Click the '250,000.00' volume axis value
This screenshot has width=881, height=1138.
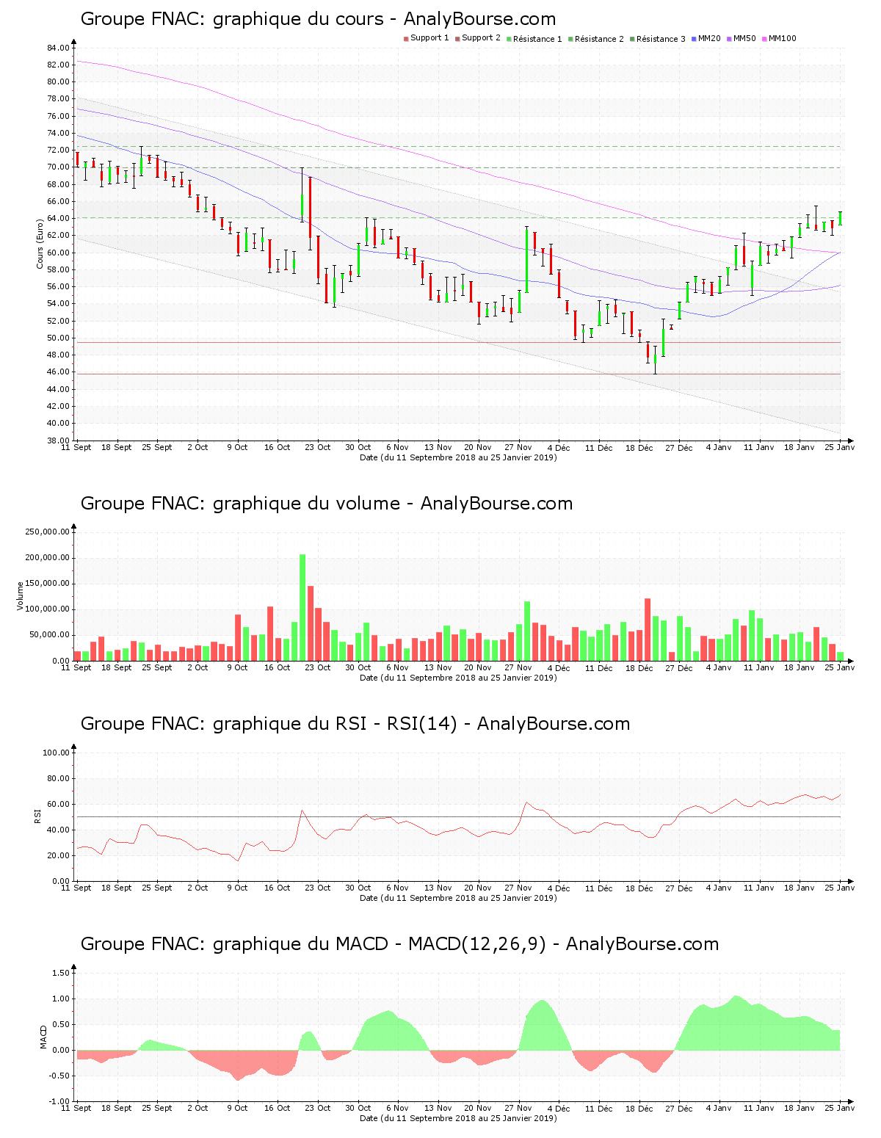(47, 532)
